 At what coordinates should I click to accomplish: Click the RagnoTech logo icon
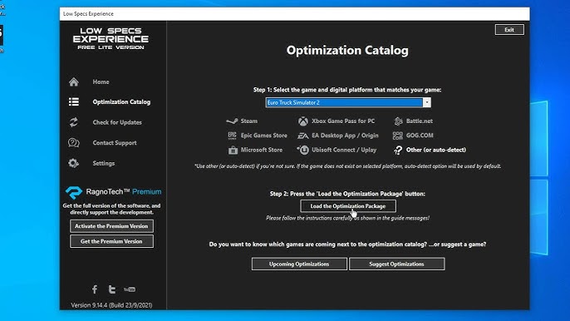point(74,192)
